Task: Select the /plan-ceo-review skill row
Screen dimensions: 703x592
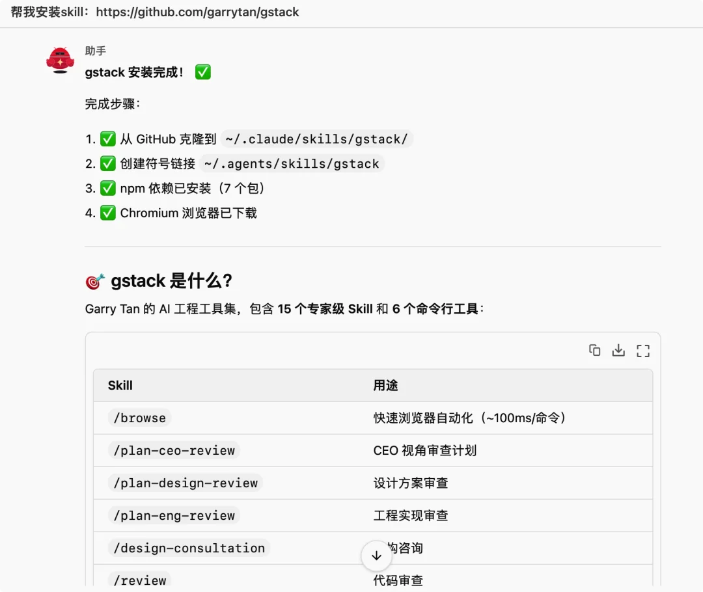Action: coord(174,450)
